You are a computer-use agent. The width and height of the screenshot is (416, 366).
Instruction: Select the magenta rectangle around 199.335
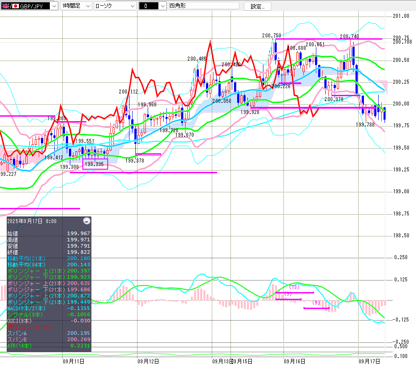(x=95, y=164)
